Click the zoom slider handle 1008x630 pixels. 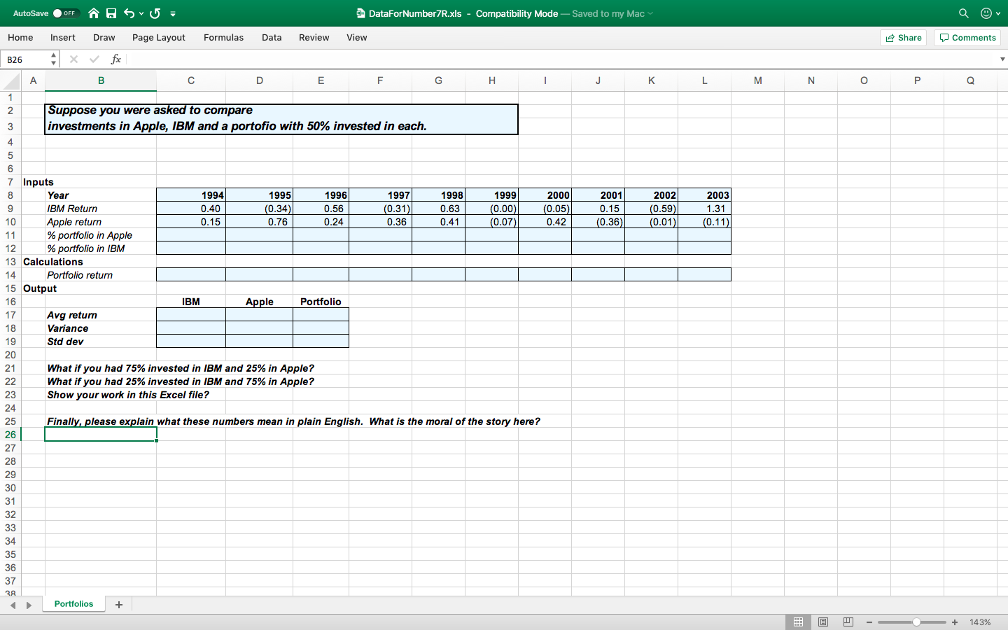click(x=916, y=622)
